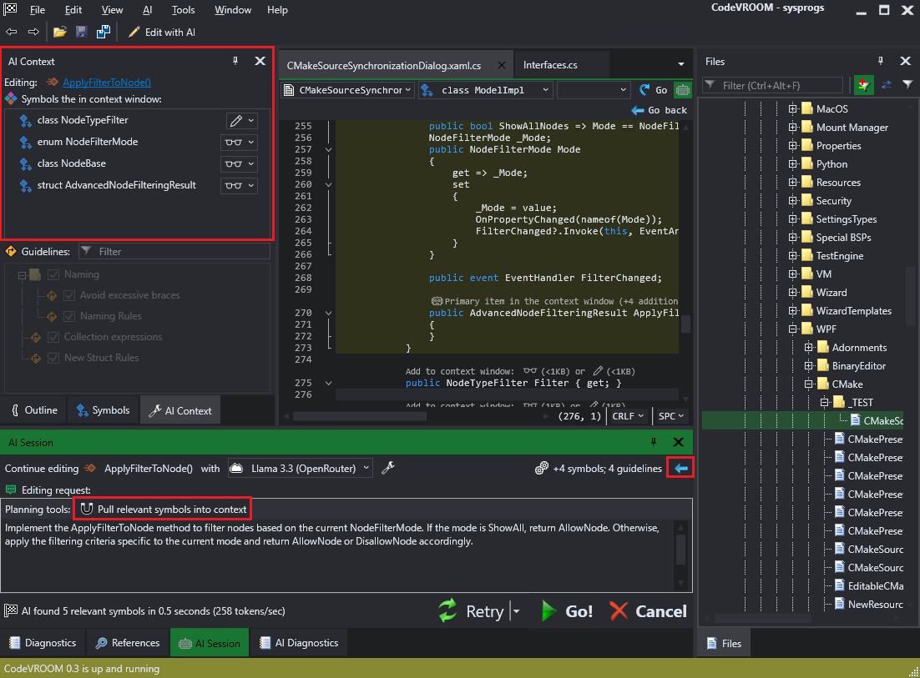The image size is (920, 678).
Task: Pin the AI Session panel
Action: tap(654, 442)
